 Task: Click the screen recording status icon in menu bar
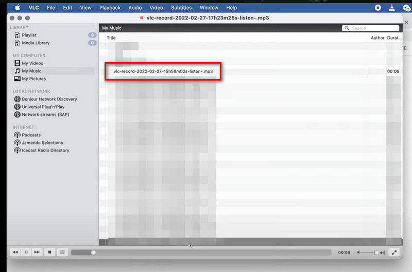(x=378, y=8)
